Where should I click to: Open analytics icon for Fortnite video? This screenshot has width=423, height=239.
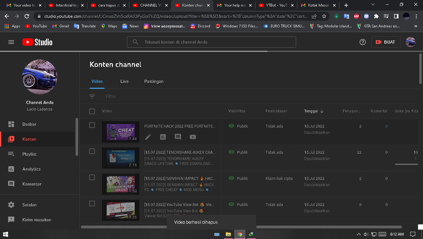pyautogui.click(x=163, y=137)
